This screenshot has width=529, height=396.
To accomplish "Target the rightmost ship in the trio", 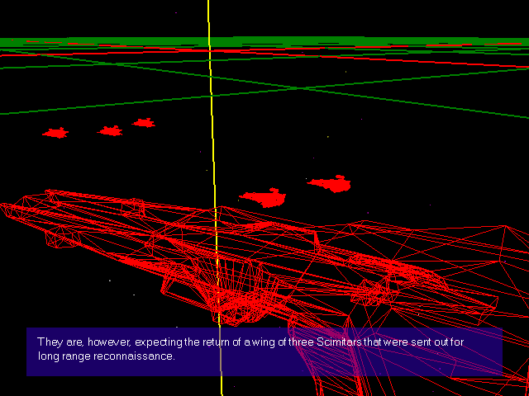I will click(144, 123).
